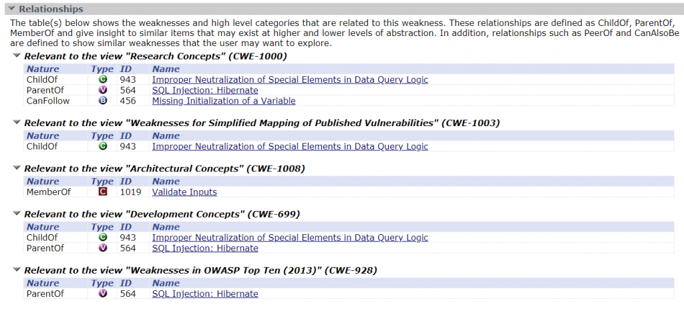
Task: Collapse the Simplified Mapping CWE-1003 view
Action: click(x=17, y=123)
